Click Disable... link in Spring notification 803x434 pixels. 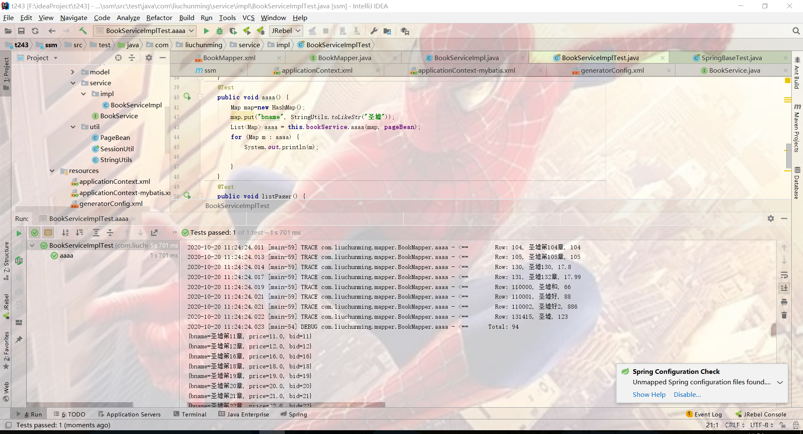tap(687, 395)
